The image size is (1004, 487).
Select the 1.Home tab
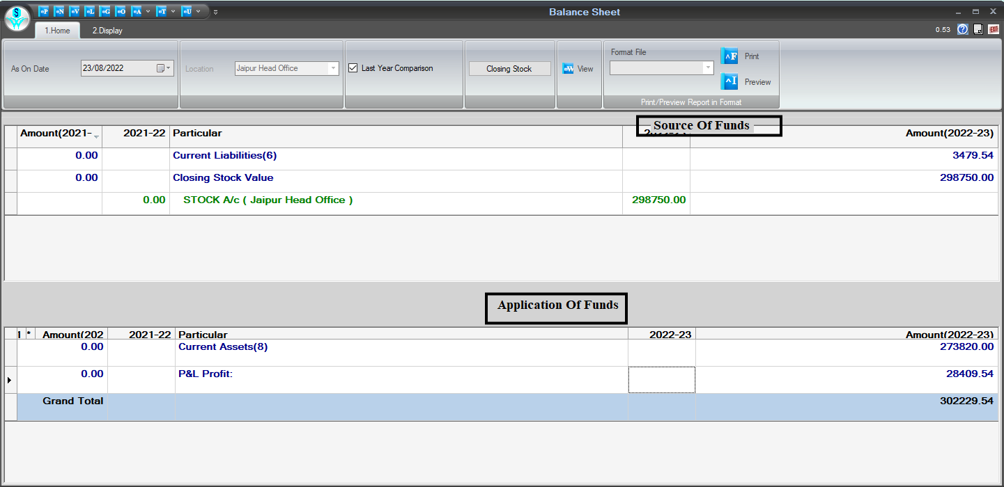pyautogui.click(x=57, y=31)
